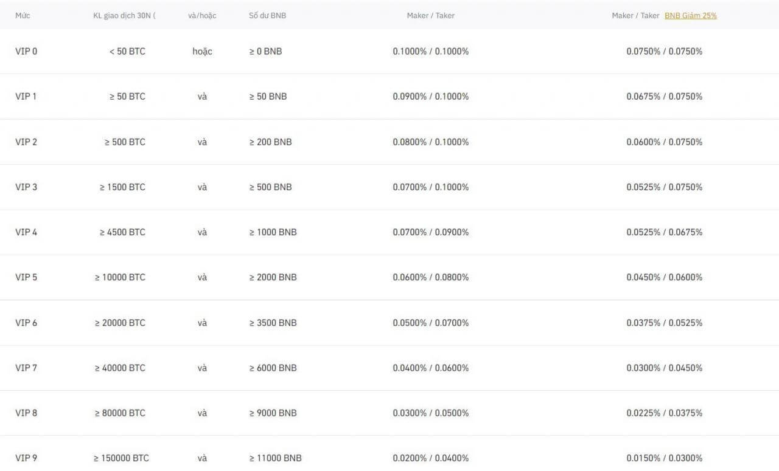Click the 0.0375% / 0.0525% discounted fee cell
Viewport: 779px width, 471px height.
click(x=665, y=323)
